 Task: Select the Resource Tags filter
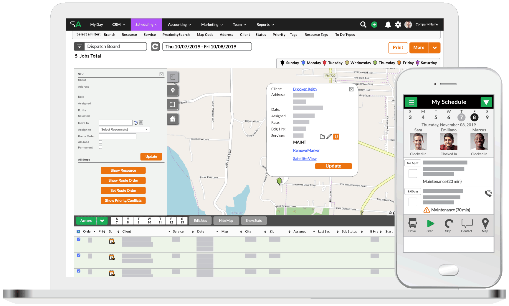(316, 35)
